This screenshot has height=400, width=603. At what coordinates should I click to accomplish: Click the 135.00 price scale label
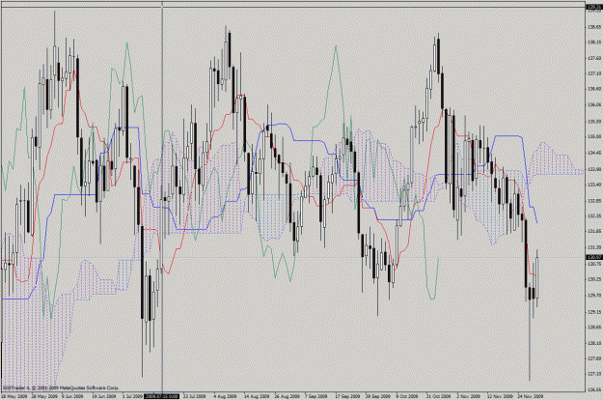[594, 136]
